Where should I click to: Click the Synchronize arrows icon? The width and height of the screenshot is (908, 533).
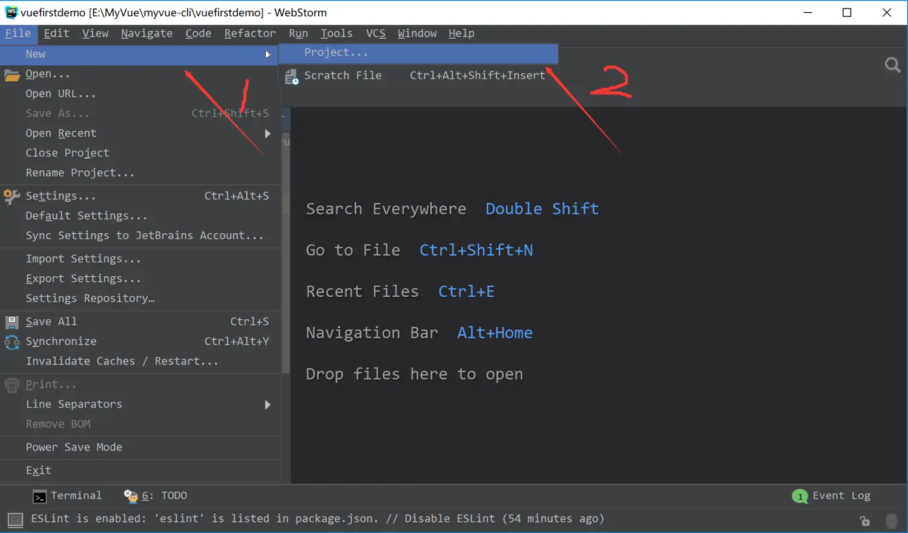pos(12,342)
